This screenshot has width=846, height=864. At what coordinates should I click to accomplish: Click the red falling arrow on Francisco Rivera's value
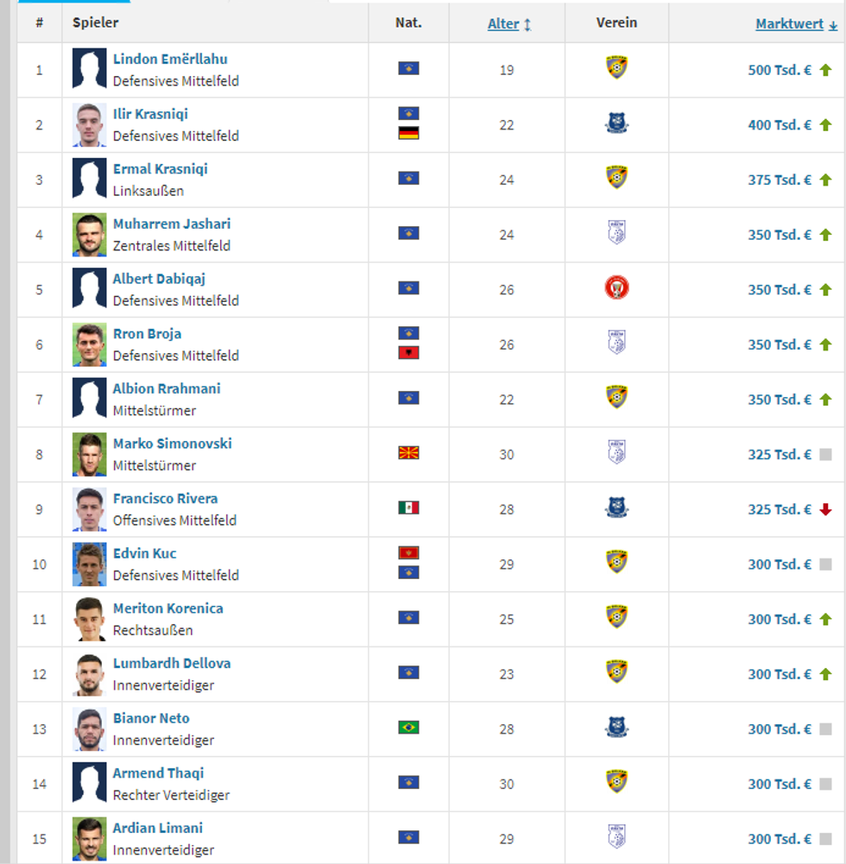(826, 509)
